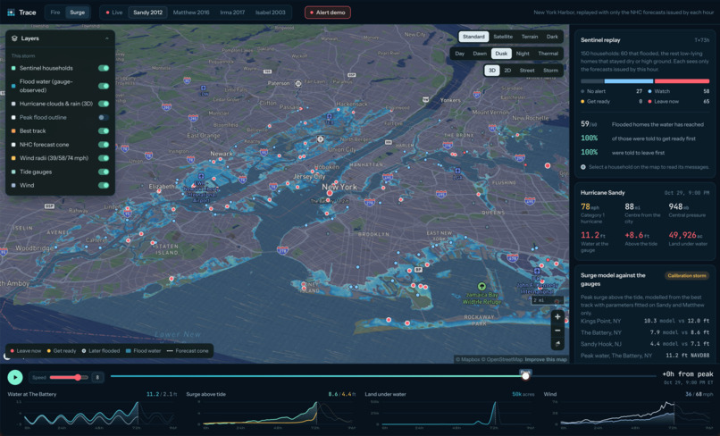Reset map bearing with compass icon
Image resolution: width=720 pixels, height=436 pixels.
[x=557, y=344]
